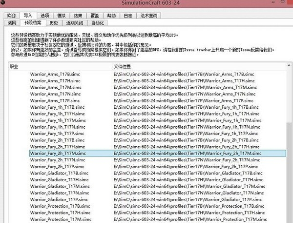Click file path ending Tier17B\Warrior_Fury_1h_T17B.simc

pyautogui.click(x=186, y=107)
